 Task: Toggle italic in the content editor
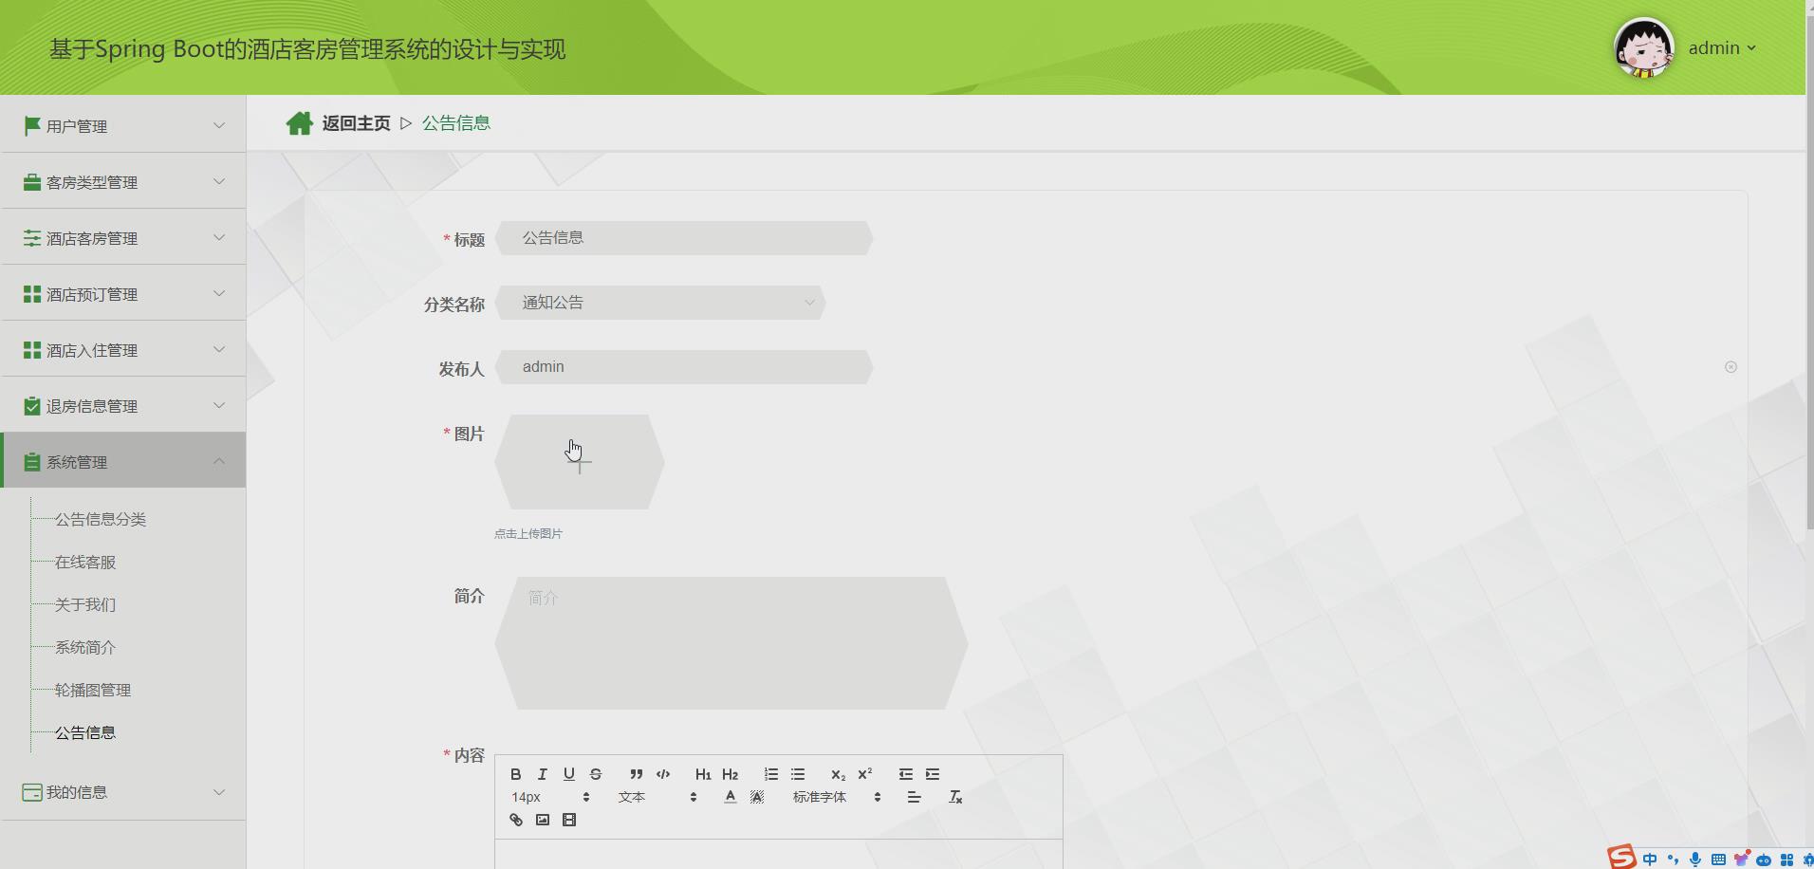coord(543,774)
